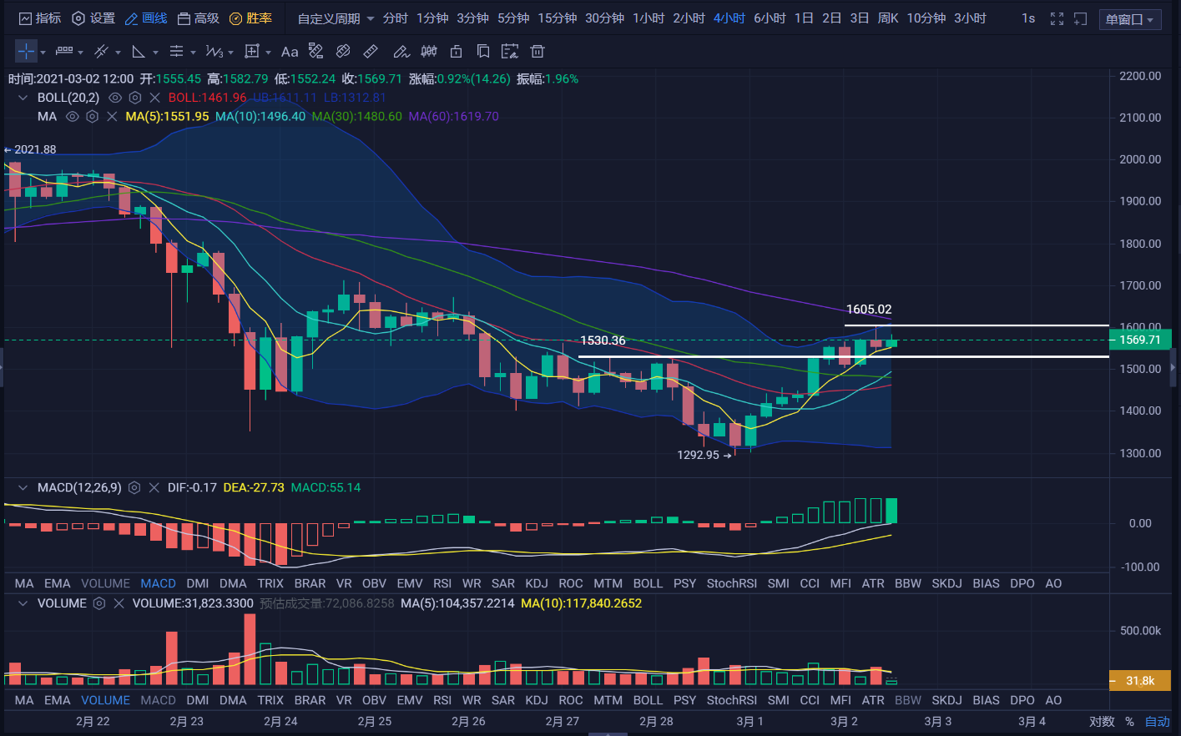
Task: Click the lock drawings icon
Action: [456, 52]
